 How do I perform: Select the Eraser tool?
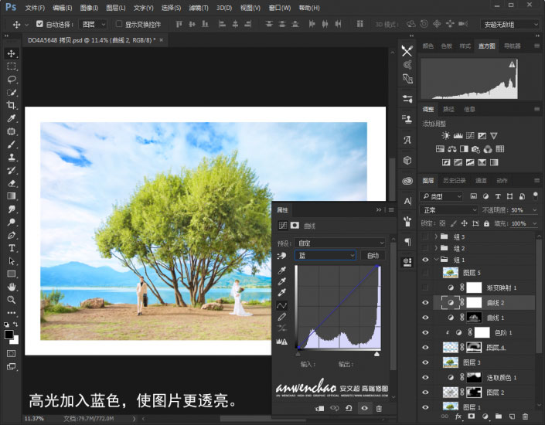tap(11, 183)
